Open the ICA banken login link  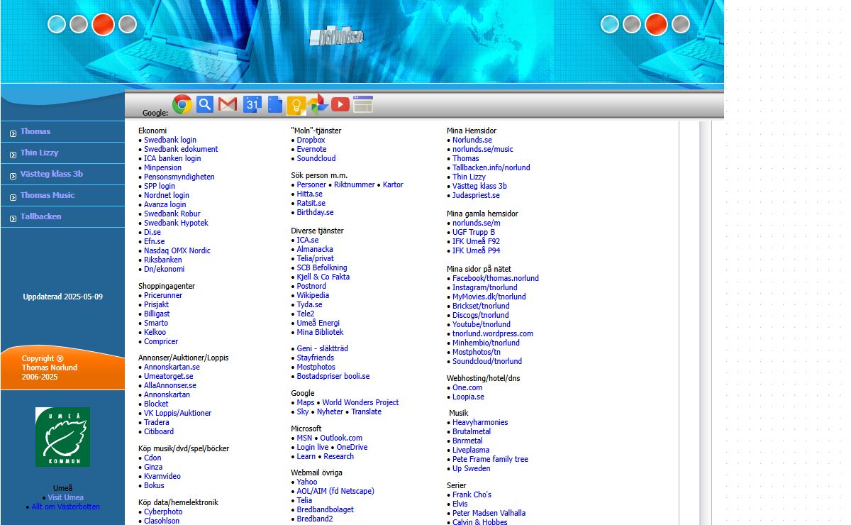(172, 159)
